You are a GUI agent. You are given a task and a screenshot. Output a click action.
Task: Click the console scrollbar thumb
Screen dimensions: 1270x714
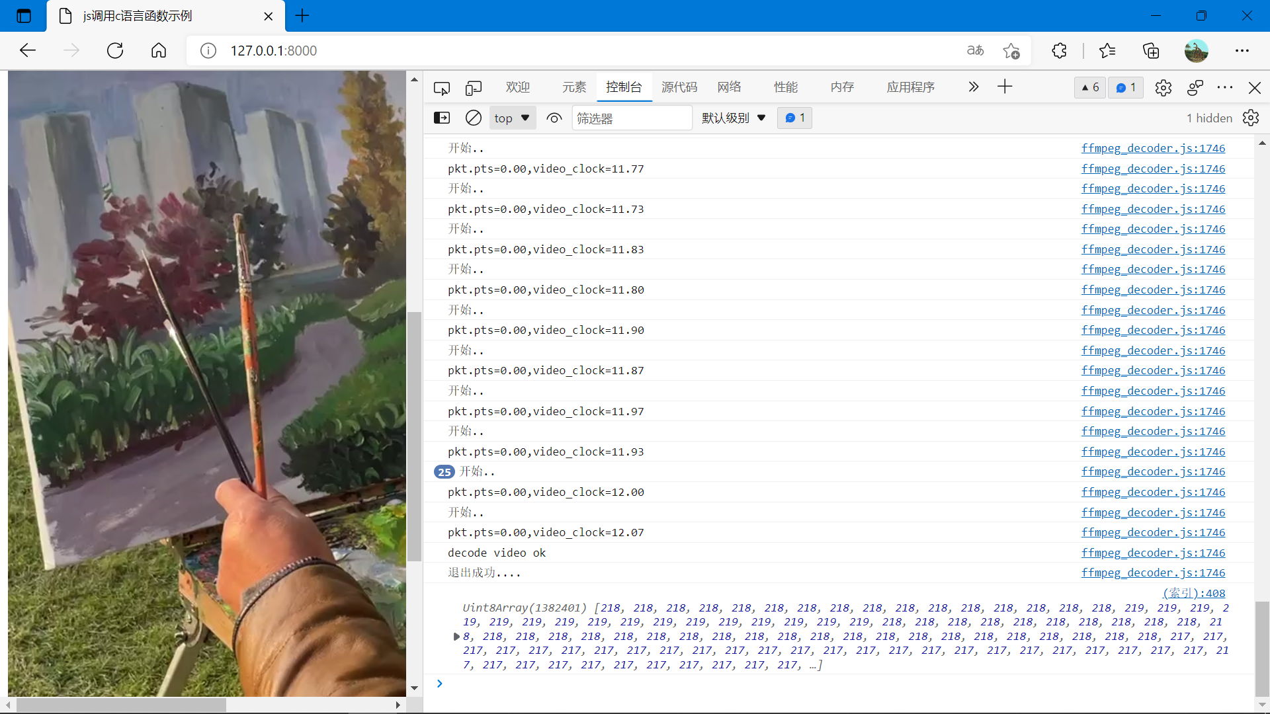coord(1262,648)
